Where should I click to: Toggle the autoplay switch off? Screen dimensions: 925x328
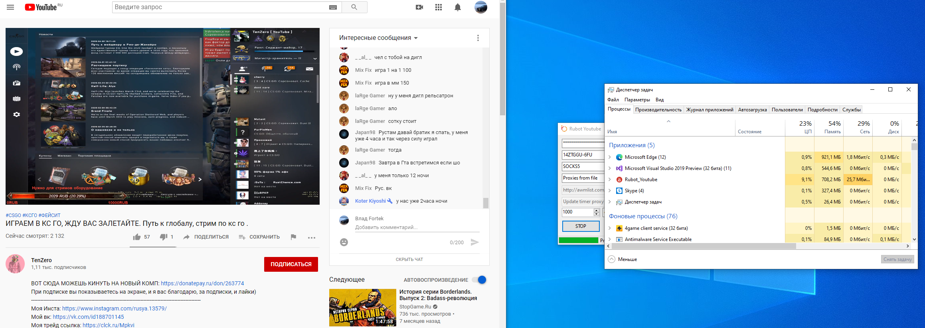[479, 280]
